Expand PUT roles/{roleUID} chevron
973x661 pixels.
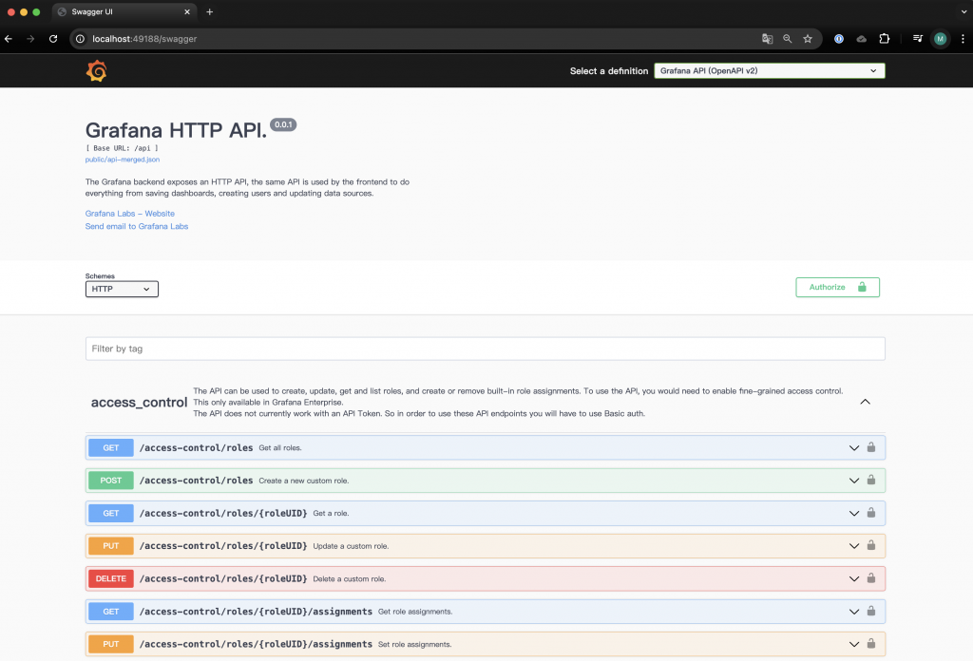(854, 546)
